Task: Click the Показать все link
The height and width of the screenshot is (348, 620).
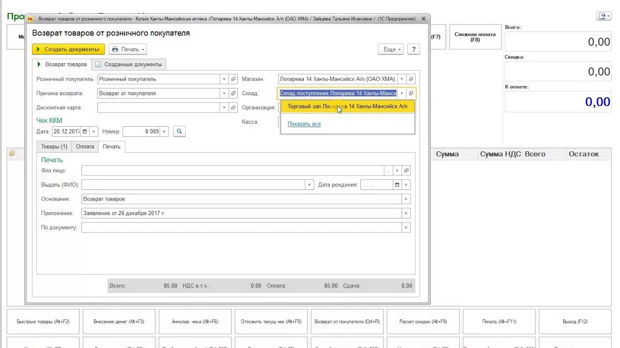Action: (304, 124)
